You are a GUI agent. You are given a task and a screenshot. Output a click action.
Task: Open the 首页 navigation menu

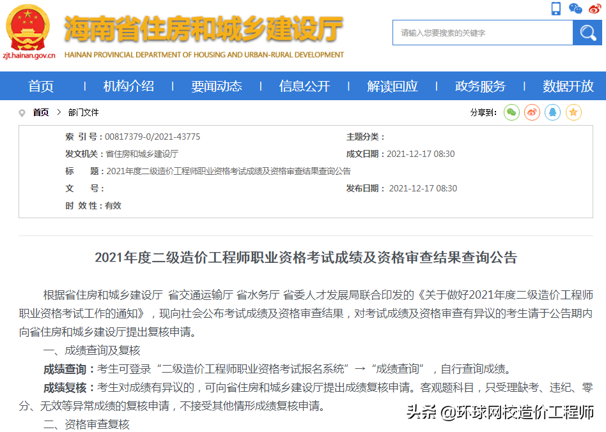(41, 86)
